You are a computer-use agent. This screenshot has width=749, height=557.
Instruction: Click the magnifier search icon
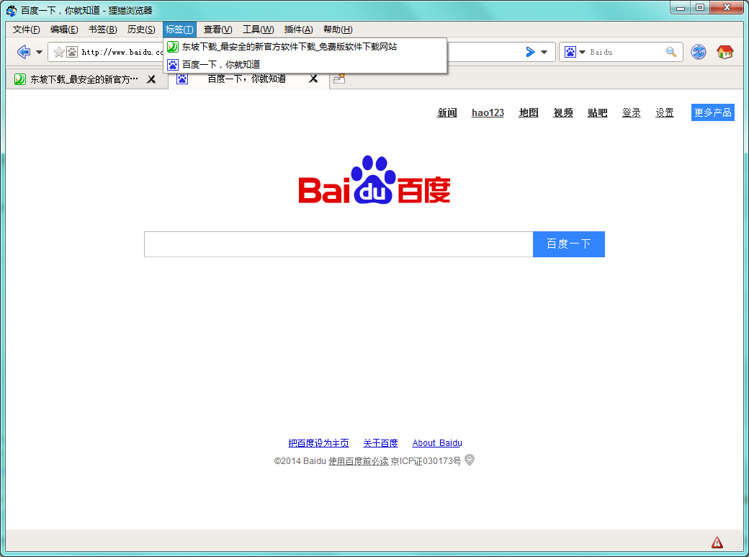[x=671, y=52]
